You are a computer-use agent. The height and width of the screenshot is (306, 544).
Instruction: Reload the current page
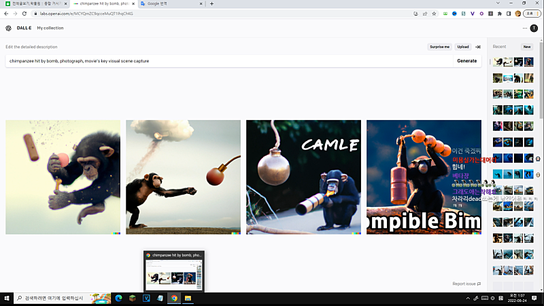pos(24,14)
